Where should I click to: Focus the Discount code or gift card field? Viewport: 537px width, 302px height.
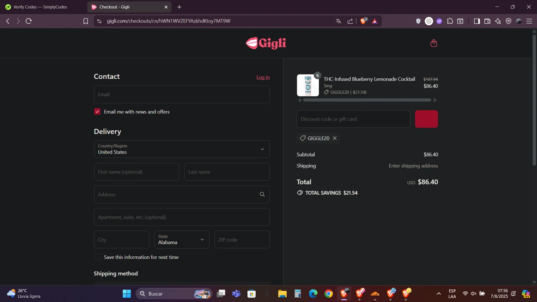tap(353, 119)
